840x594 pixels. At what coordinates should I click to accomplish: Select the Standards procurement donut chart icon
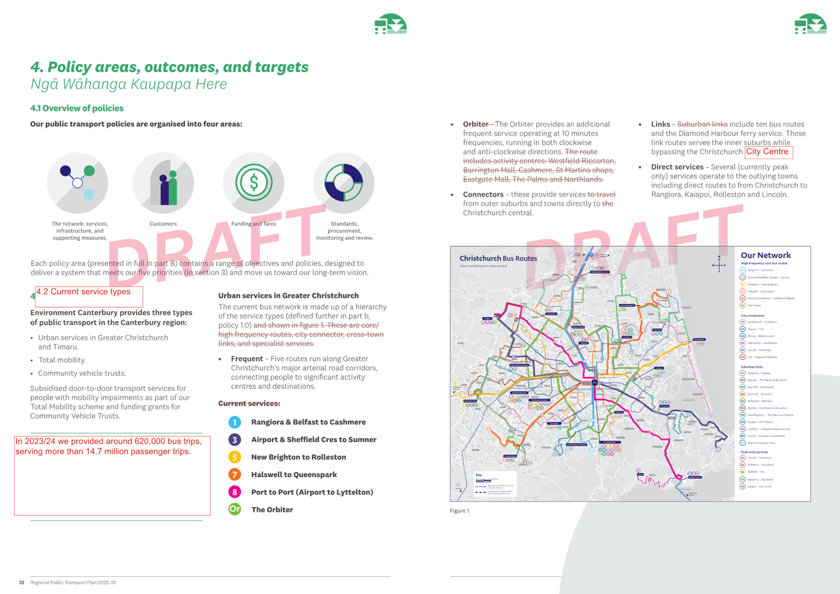coord(344,183)
